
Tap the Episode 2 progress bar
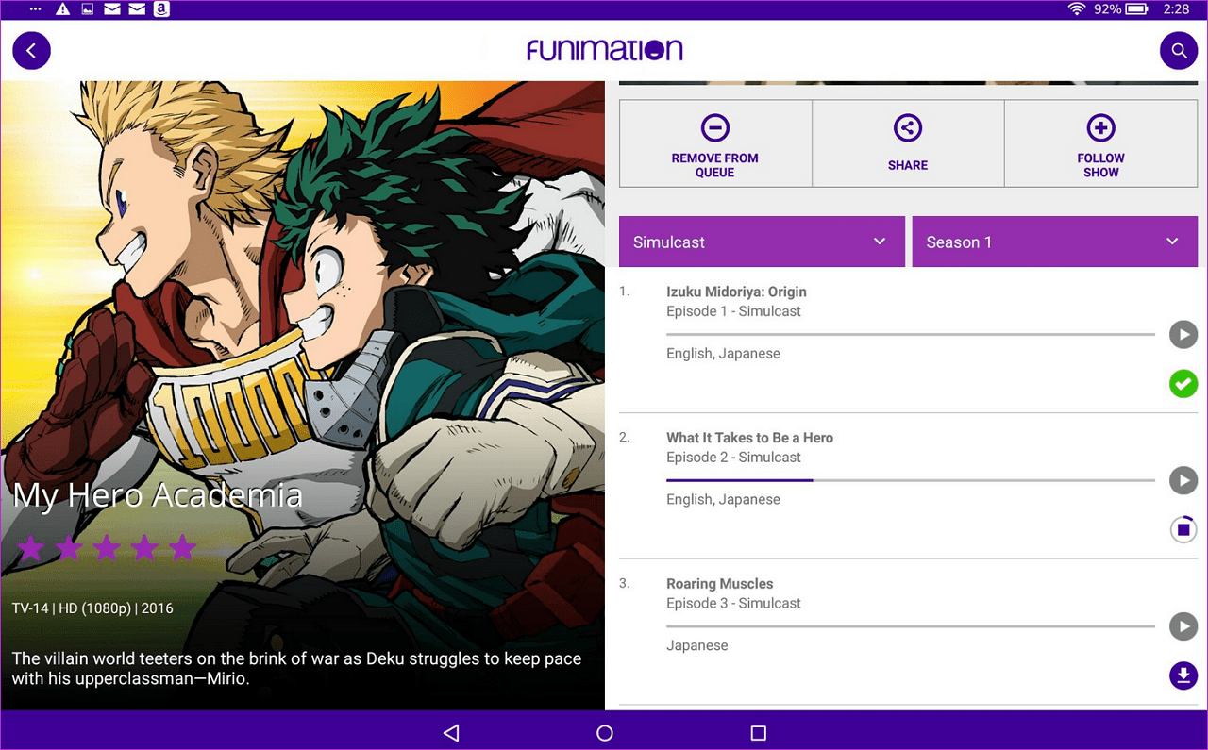(911, 480)
